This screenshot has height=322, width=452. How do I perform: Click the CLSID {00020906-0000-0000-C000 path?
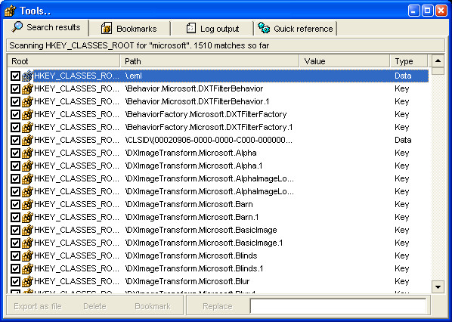pos(209,140)
